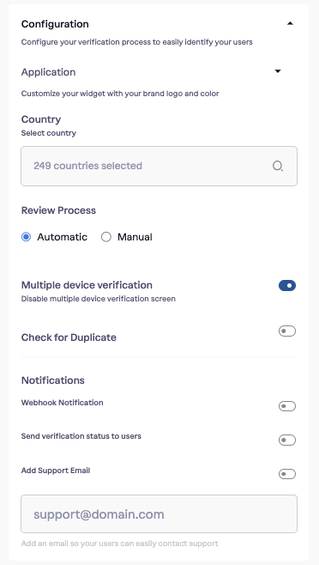Viewport: 319px width, 565px height.
Task: Click the Application heading
Action: pyautogui.click(x=49, y=72)
